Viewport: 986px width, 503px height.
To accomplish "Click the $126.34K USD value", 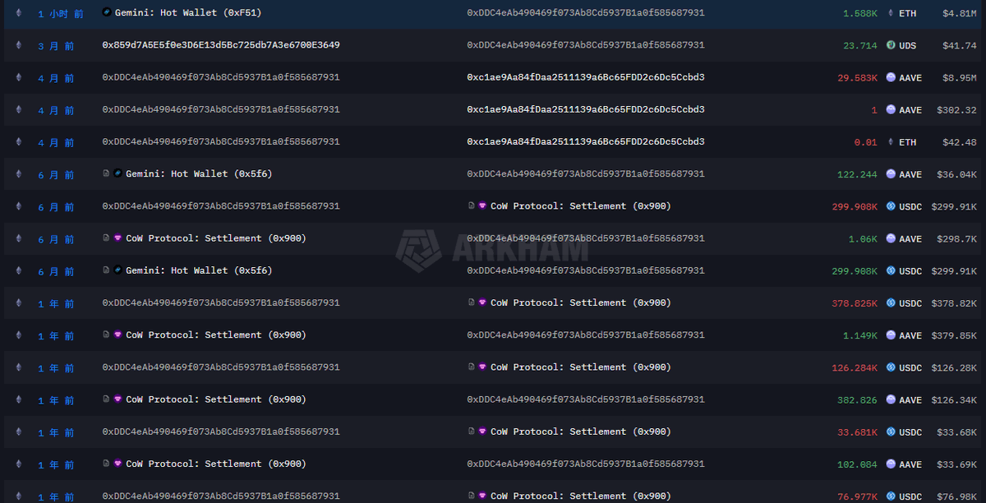I will click(x=955, y=400).
